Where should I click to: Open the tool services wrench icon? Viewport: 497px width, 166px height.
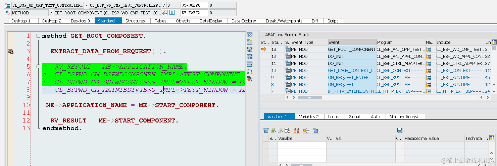[249, 79]
